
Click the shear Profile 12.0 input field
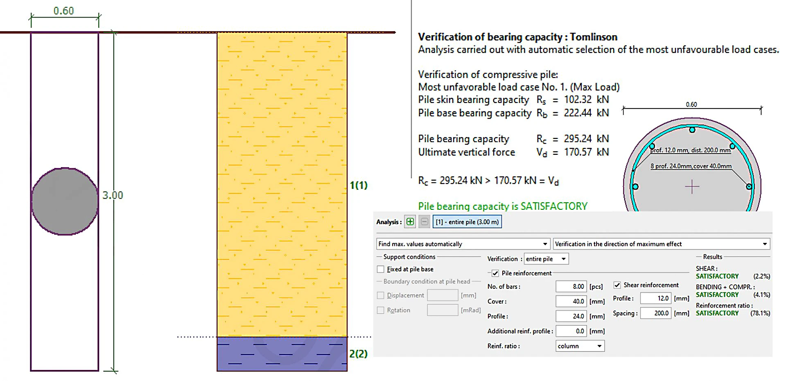655,298
